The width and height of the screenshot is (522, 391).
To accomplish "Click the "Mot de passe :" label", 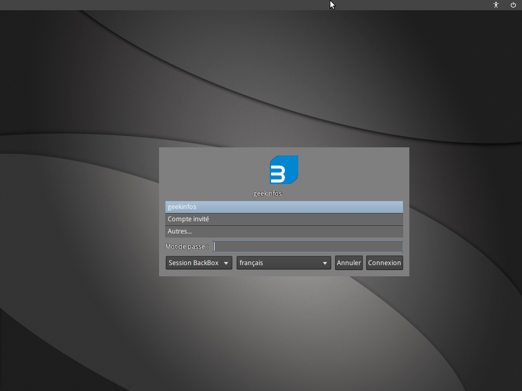I will [x=187, y=247].
